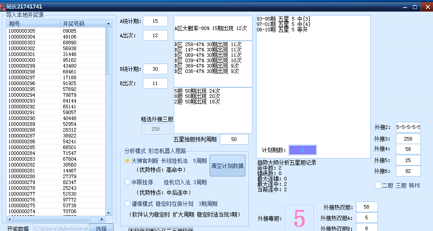Select row 1000000300 with number 95162
The height and width of the screenshot is (231, 433).
click(56, 60)
